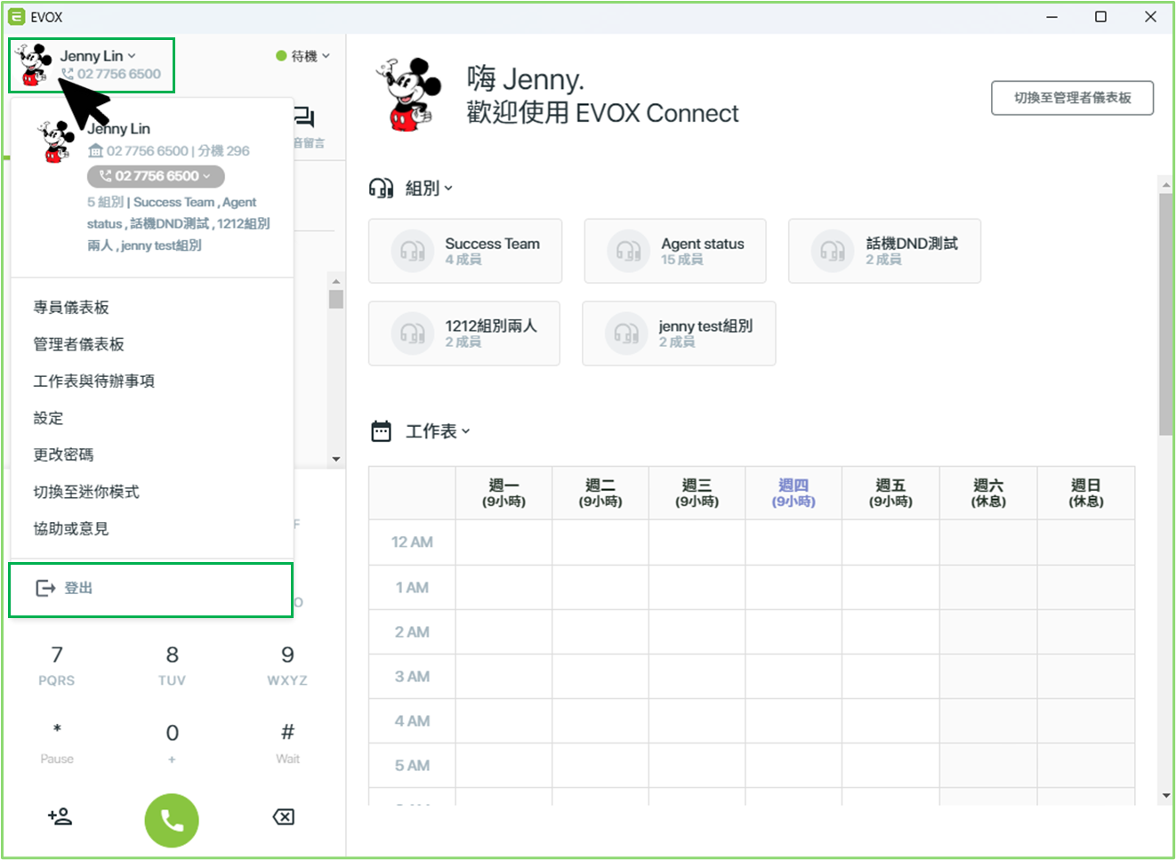This screenshot has height=860, width=1176.
Task: Click the logout door icon
Action: (45, 588)
